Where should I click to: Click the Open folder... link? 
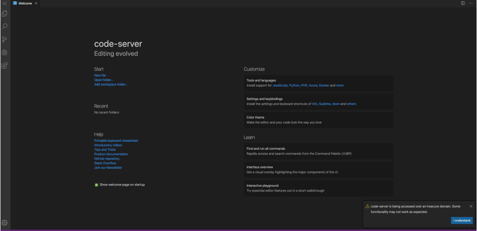104,80
